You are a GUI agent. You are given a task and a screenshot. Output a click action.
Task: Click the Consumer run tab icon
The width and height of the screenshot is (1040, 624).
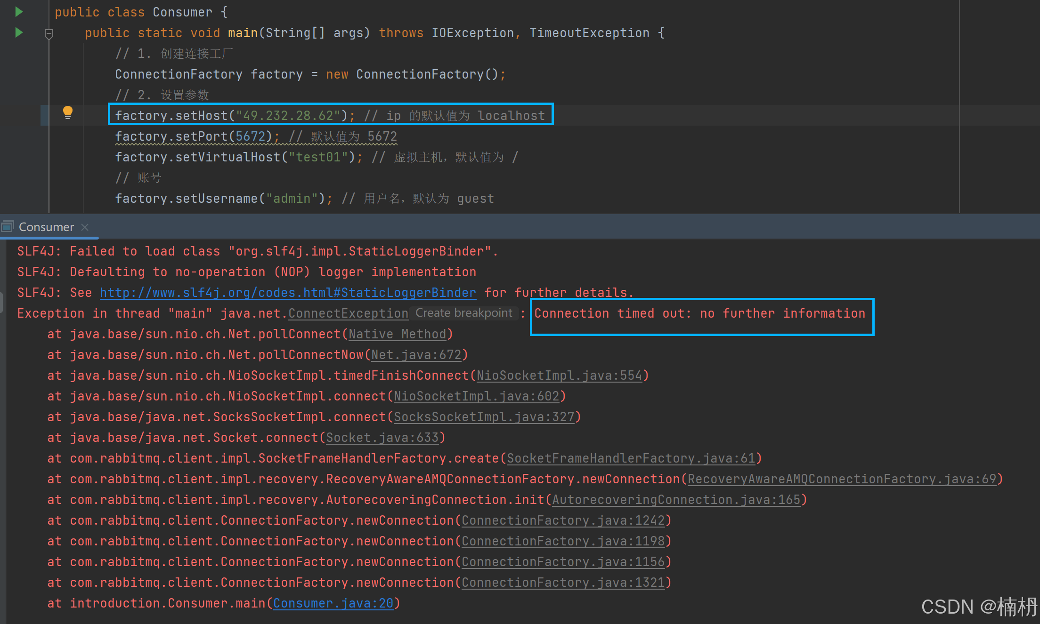point(8,226)
